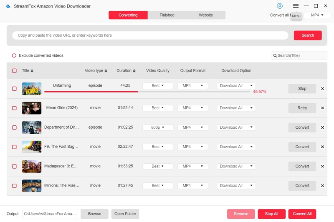Screen dimensions: 334x222
Task: Switch to the Website tab
Action: click(206, 15)
